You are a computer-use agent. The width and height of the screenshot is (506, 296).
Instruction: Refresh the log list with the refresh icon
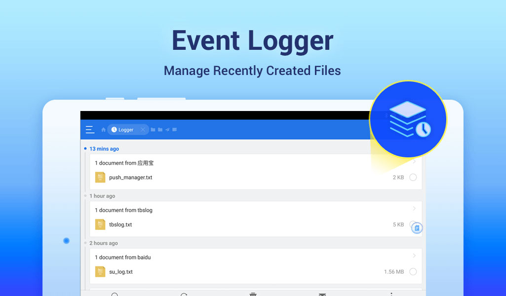click(184, 293)
